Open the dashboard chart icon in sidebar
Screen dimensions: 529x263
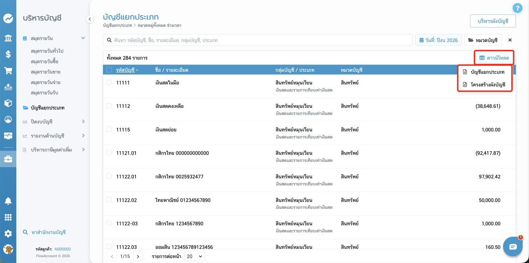[x=8, y=19]
